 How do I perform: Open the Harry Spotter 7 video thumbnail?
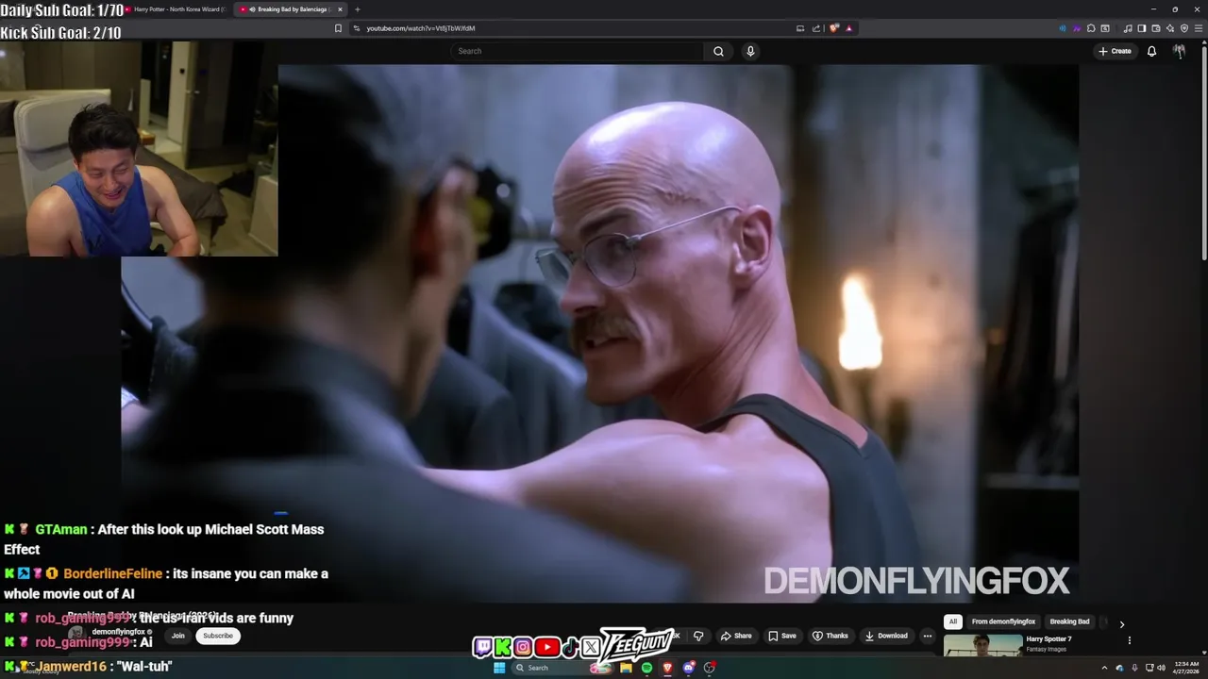(982, 645)
